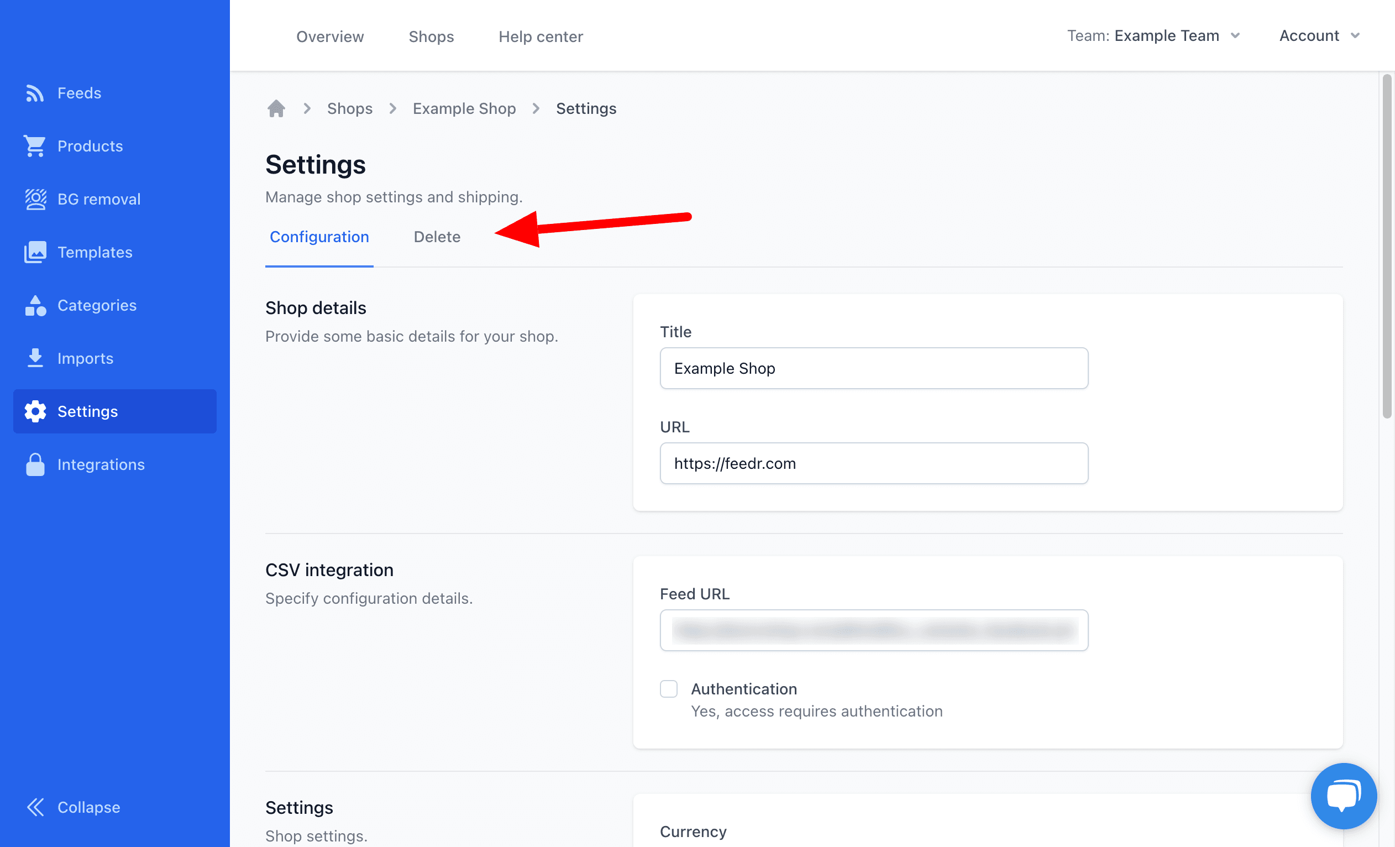Screen dimensions: 1395x847
Task: Open Products via the shopping cart icon
Action: click(x=34, y=146)
